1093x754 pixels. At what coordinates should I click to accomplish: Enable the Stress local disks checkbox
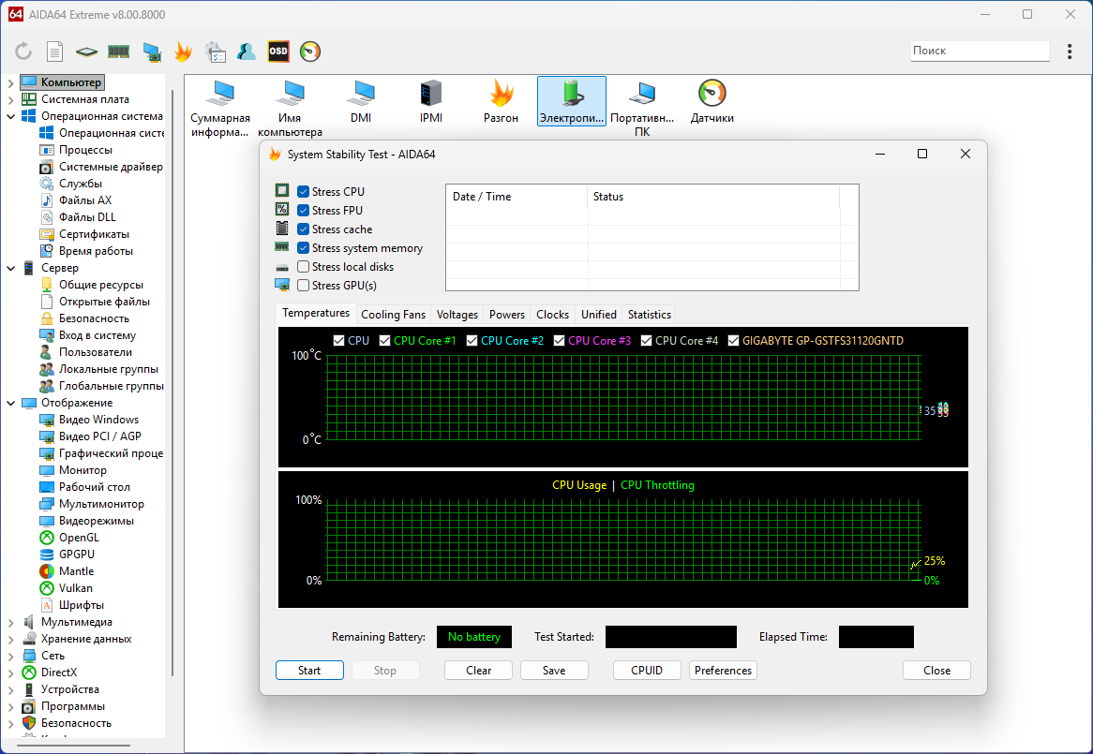(x=304, y=267)
